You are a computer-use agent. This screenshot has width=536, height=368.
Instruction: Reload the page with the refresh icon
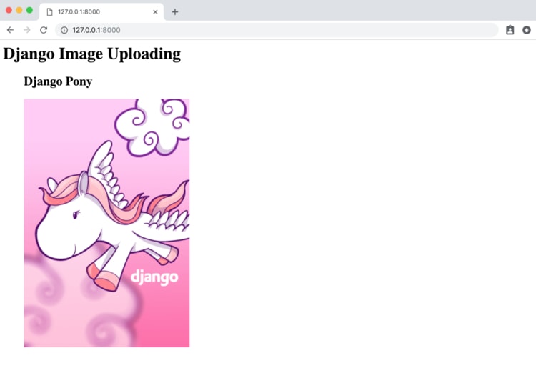point(44,30)
